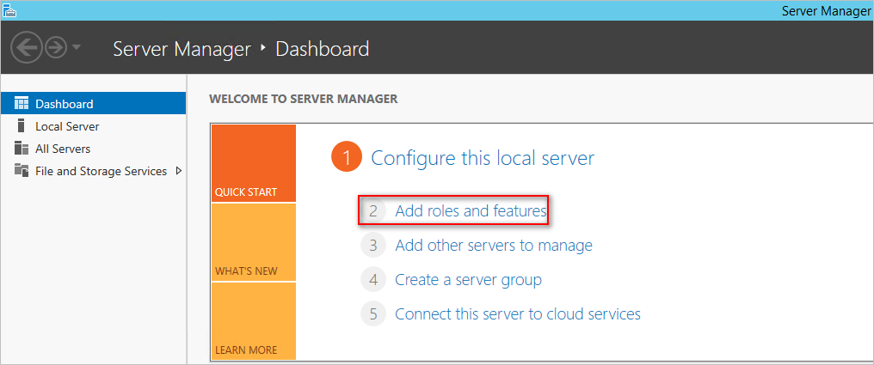Viewport: 874px width, 365px height.
Task: Click the Server Manager breadcrumb text
Action: pos(182,49)
